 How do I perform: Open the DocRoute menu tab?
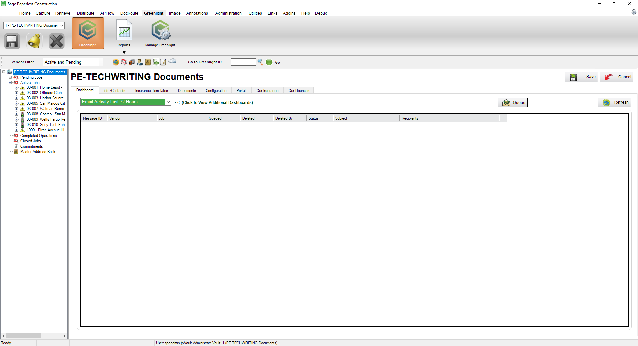pos(129,13)
